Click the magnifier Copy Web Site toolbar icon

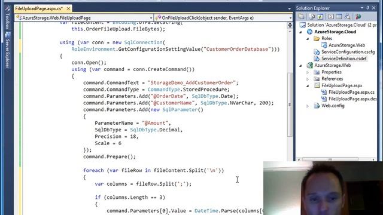(347, 17)
